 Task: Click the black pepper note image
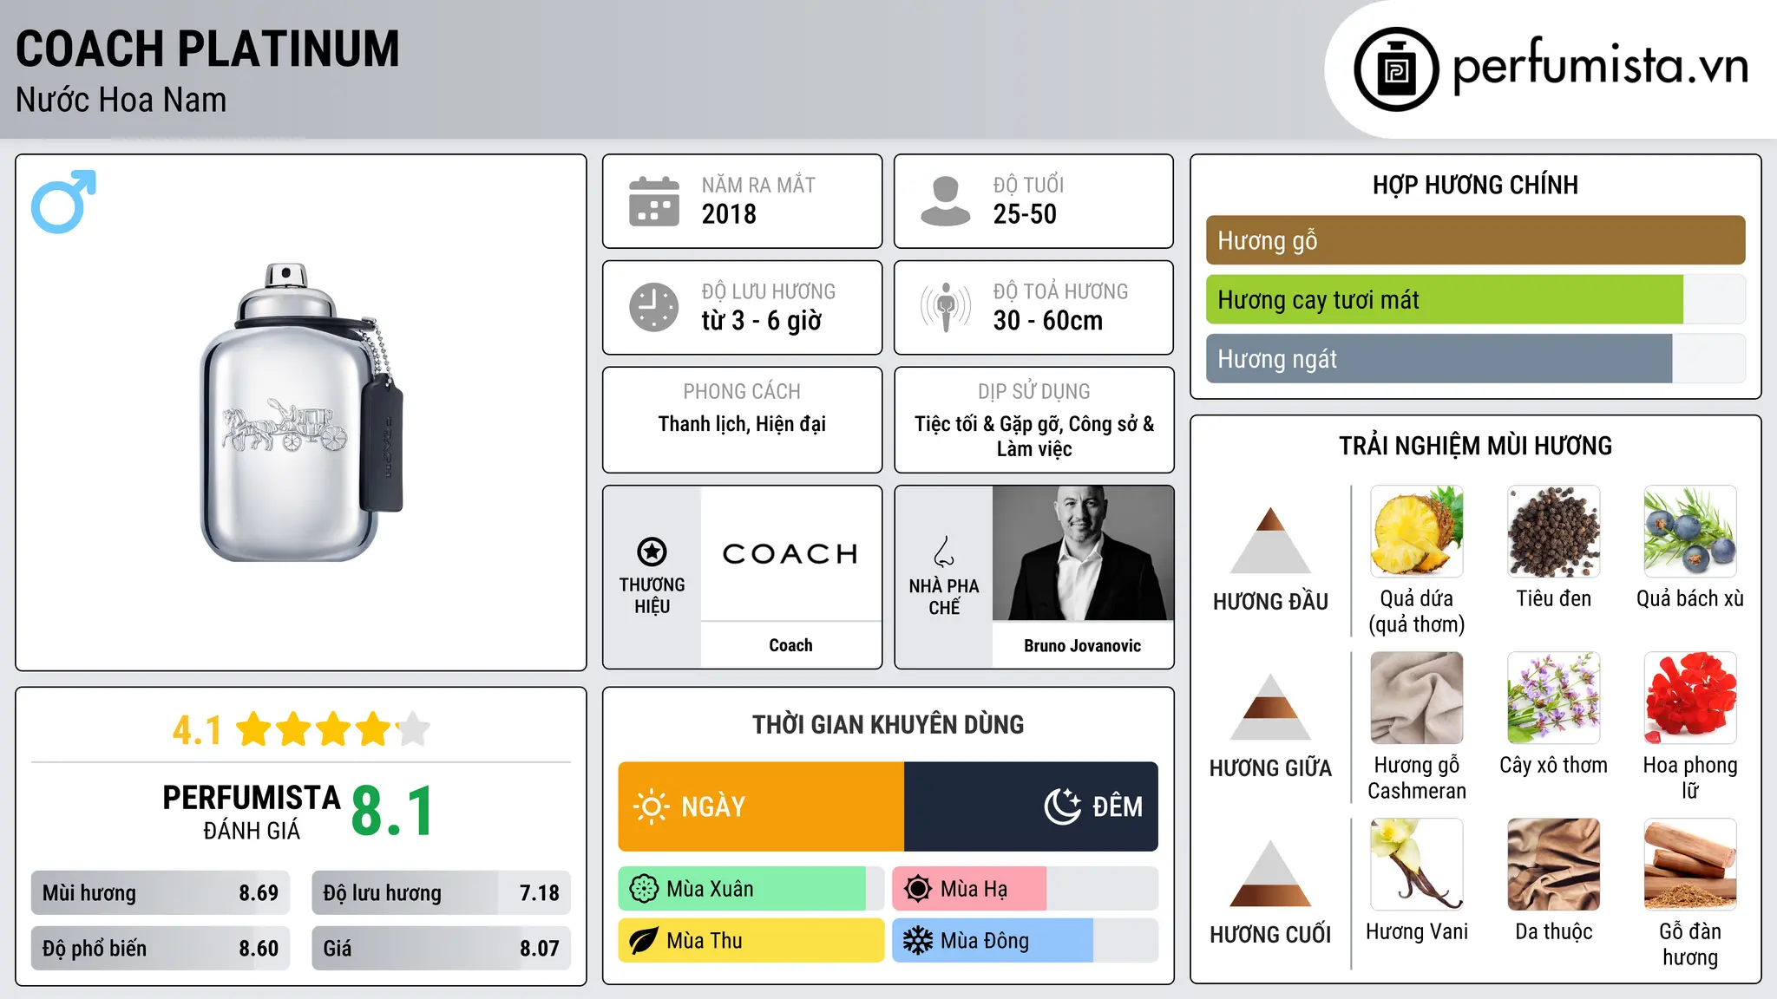pos(1553,532)
